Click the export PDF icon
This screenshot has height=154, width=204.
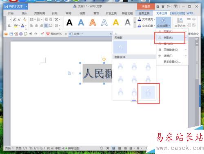pyautogui.click(x=16, y=34)
